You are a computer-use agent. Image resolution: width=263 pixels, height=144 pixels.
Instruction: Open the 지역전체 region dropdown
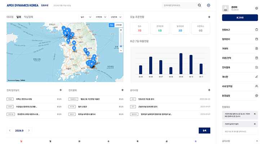[101, 17]
